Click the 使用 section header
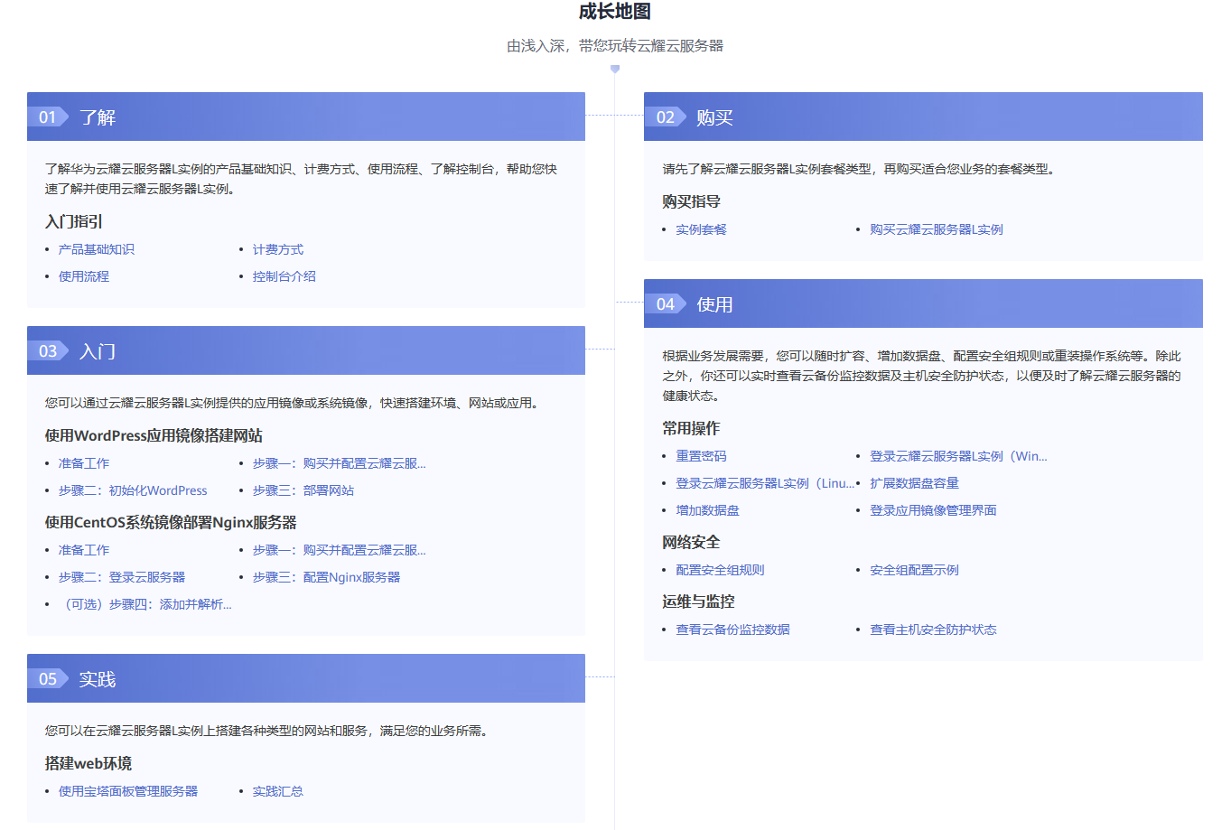Image resolution: width=1231 pixels, height=830 pixels. coord(923,303)
